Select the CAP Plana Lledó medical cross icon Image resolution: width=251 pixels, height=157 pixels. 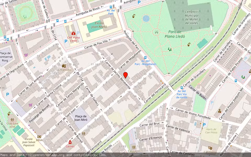pos(73,33)
